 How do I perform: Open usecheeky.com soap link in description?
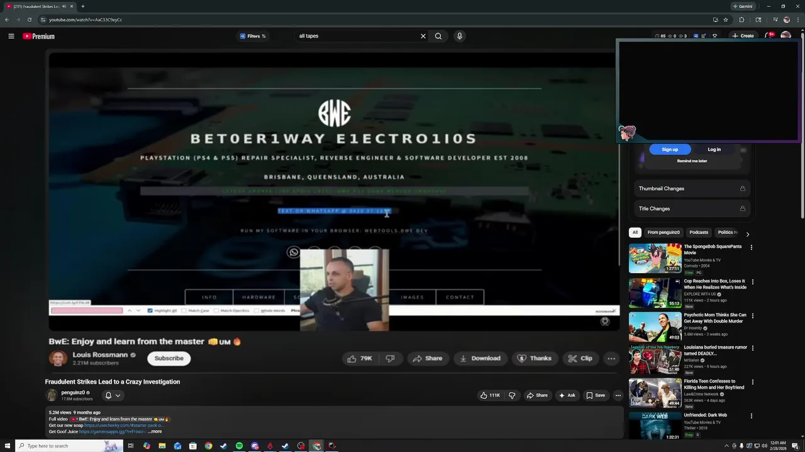[x=124, y=426]
